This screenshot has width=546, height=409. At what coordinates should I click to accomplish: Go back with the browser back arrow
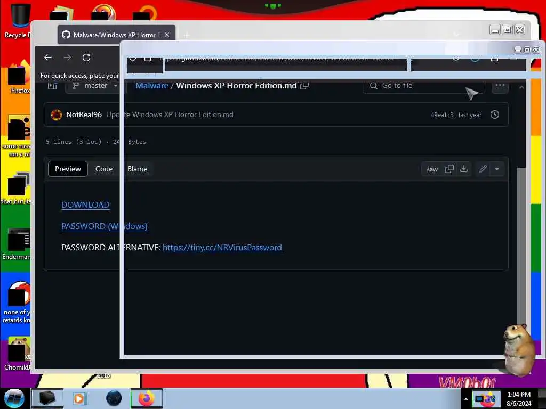(x=48, y=58)
